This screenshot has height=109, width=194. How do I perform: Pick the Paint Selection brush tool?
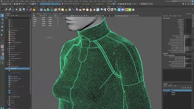[2, 23]
